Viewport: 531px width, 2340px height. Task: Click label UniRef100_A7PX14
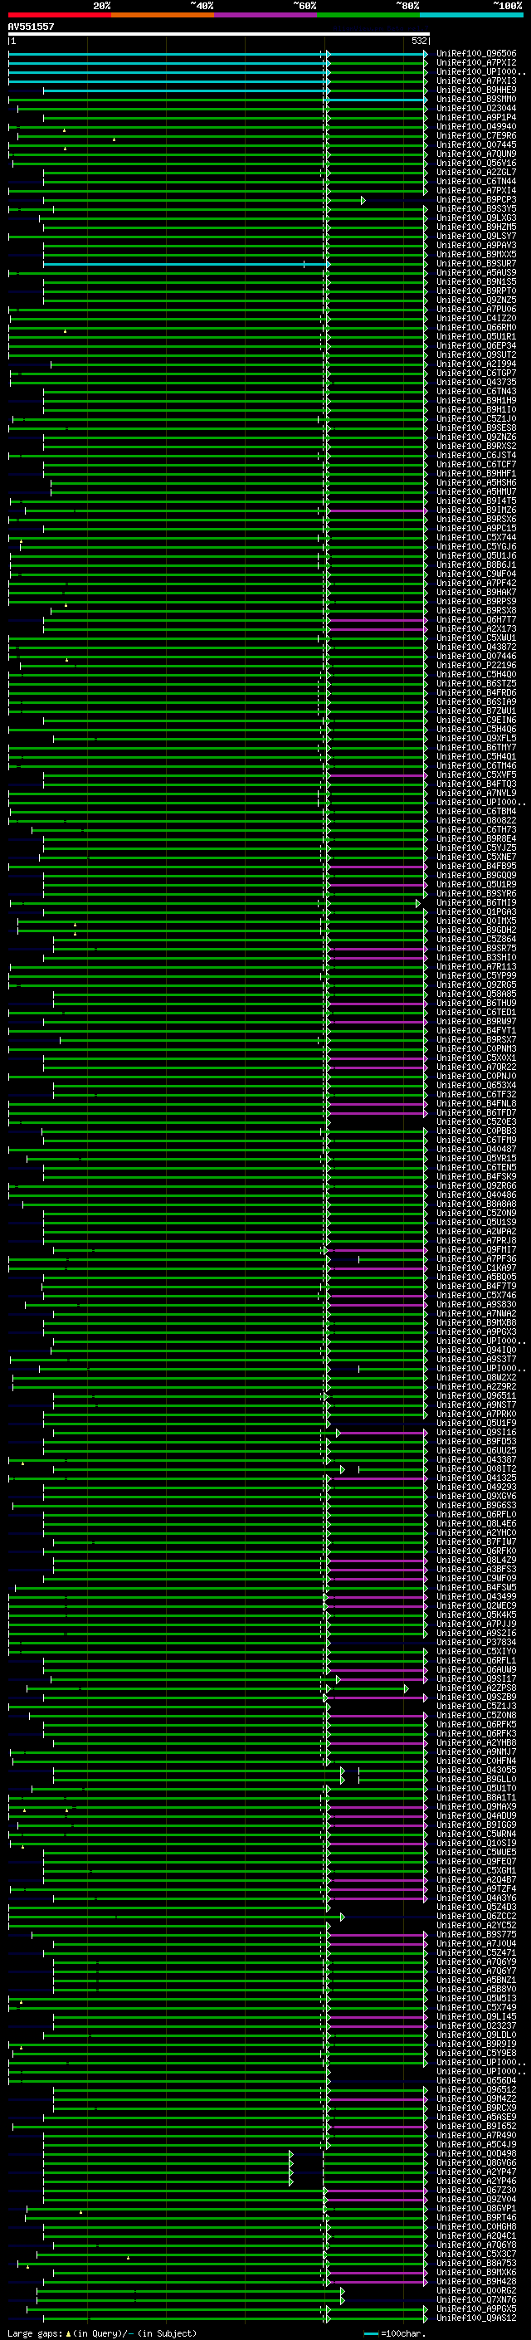(x=475, y=191)
